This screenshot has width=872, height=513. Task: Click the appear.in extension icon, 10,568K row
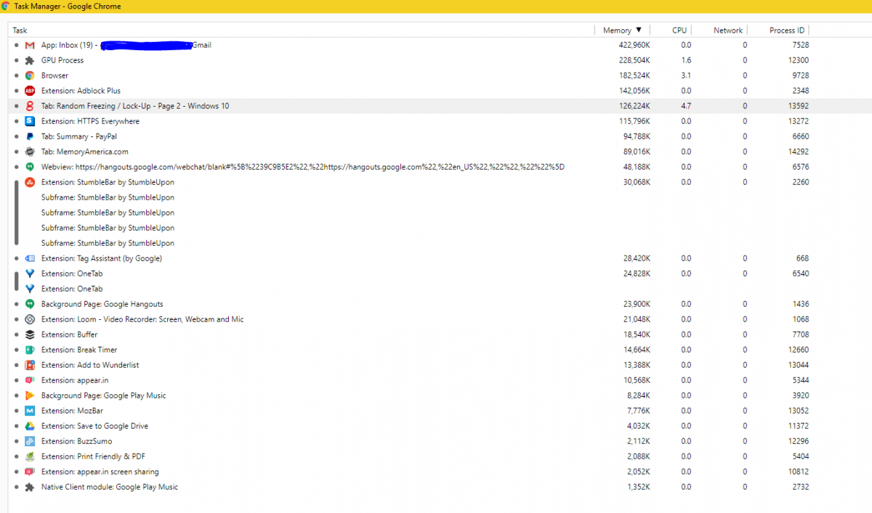30,380
